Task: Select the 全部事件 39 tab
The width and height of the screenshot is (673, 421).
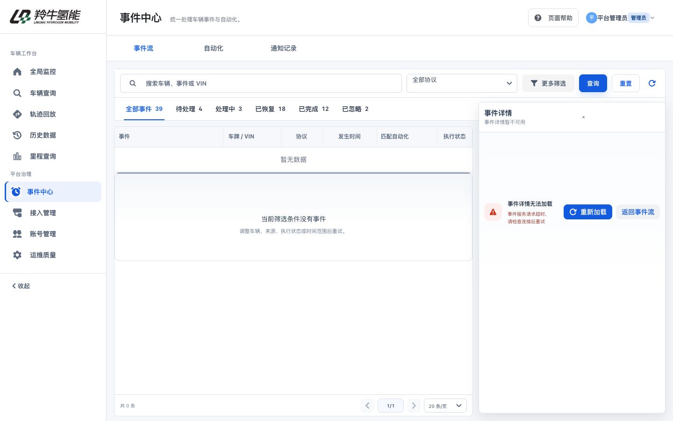Action: click(144, 109)
